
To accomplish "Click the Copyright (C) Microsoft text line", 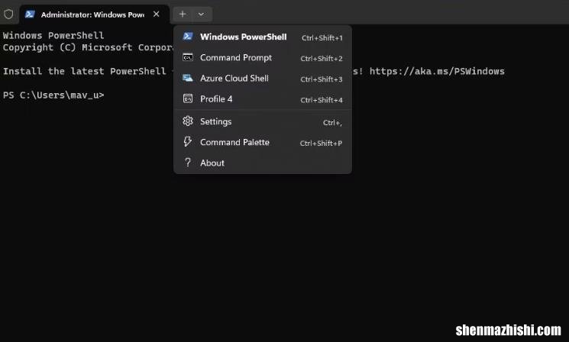I will [x=88, y=47].
